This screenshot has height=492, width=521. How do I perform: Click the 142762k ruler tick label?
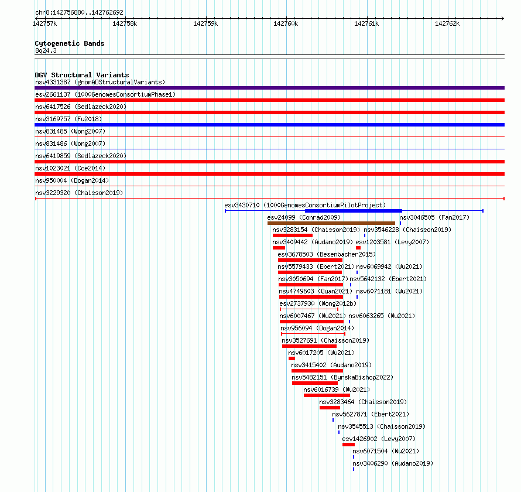(x=447, y=23)
